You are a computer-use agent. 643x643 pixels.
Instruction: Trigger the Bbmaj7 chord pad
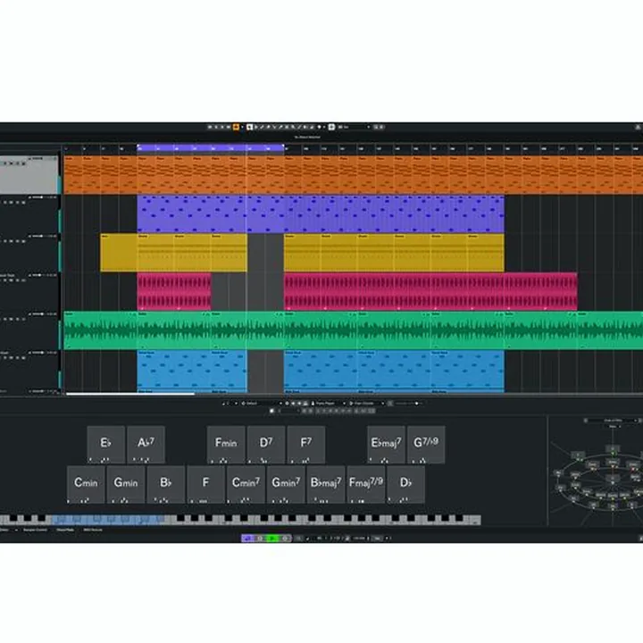(326, 484)
